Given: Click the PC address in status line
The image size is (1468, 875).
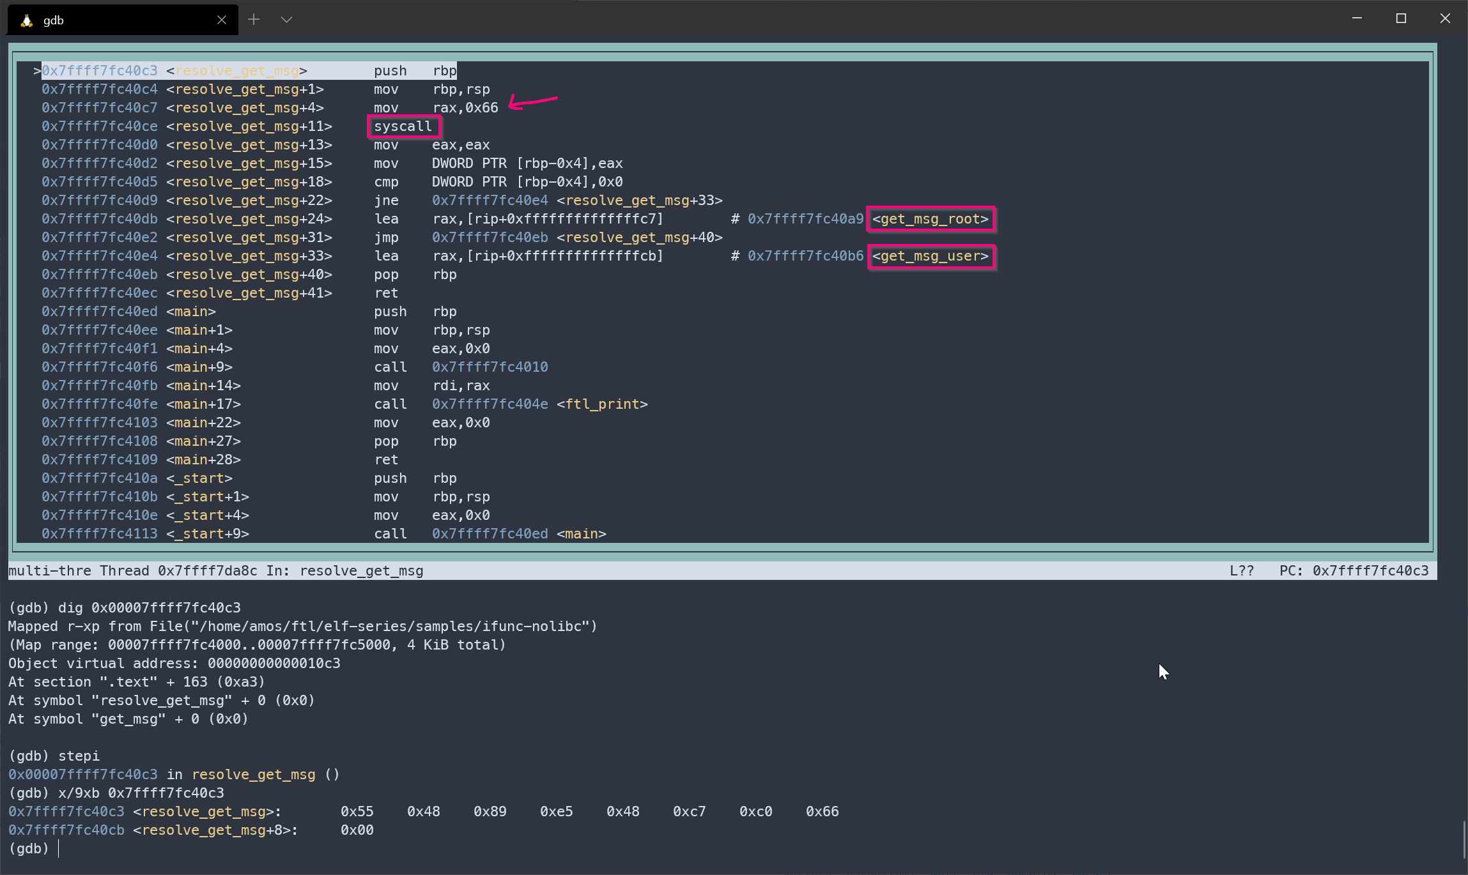Looking at the screenshot, I should pyautogui.click(x=1370, y=571).
